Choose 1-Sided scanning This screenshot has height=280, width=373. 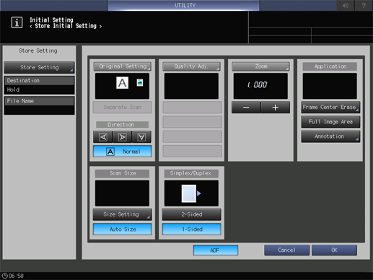(x=192, y=229)
